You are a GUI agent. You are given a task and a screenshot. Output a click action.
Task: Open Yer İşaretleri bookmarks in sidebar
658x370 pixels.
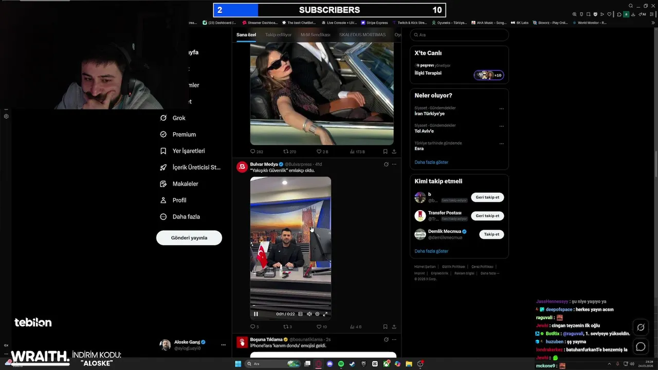click(182, 151)
